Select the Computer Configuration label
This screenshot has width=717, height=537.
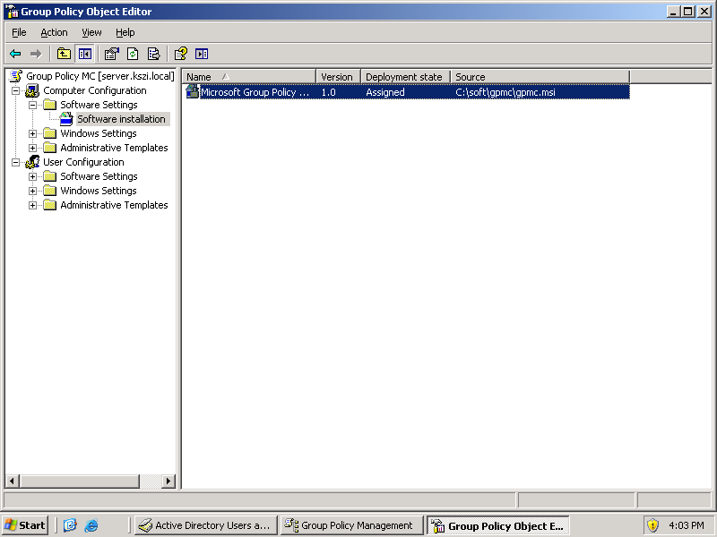[x=95, y=90]
